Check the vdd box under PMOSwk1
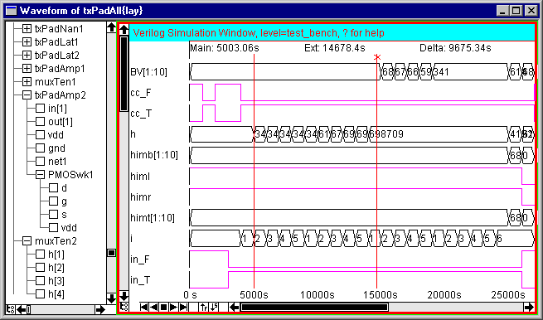The width and height of the screenshot is (543, 320). (53, 227)
